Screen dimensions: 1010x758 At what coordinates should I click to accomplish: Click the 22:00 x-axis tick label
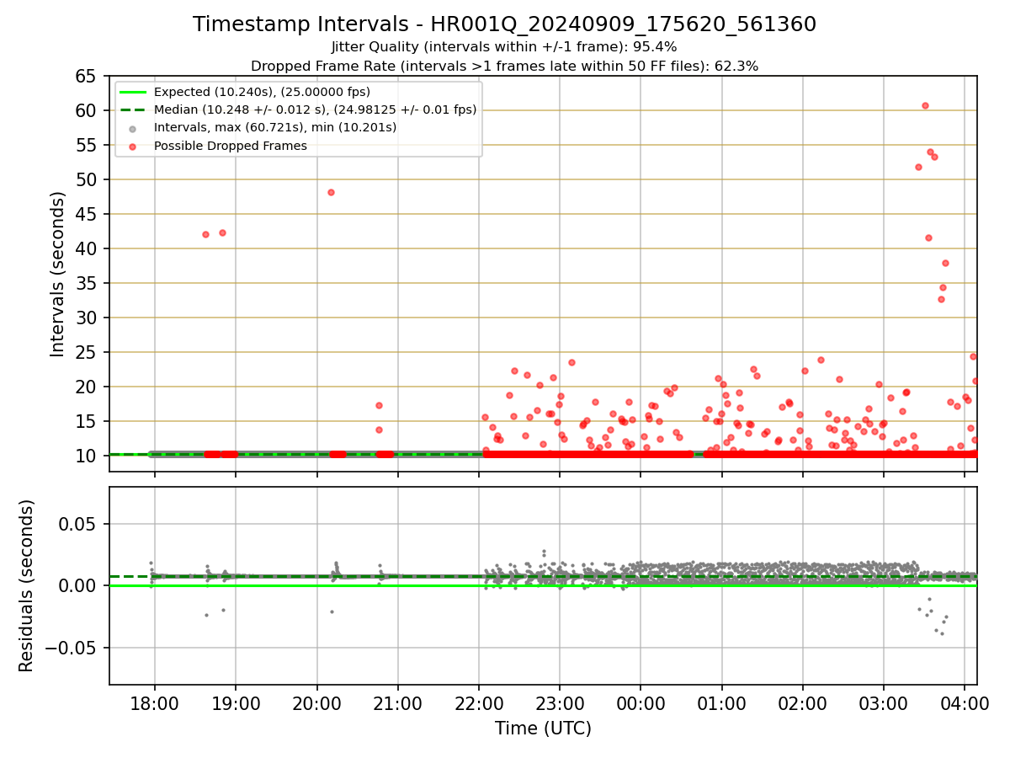[x=479, y=702]
